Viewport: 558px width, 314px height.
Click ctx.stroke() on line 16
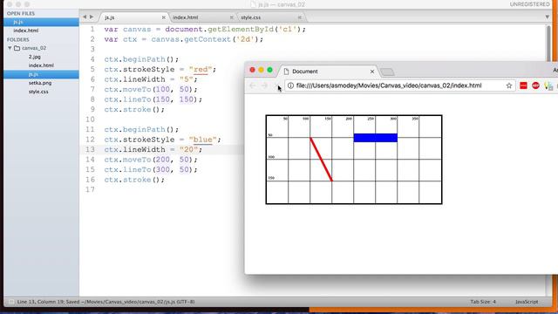click(x=134, y=180)
